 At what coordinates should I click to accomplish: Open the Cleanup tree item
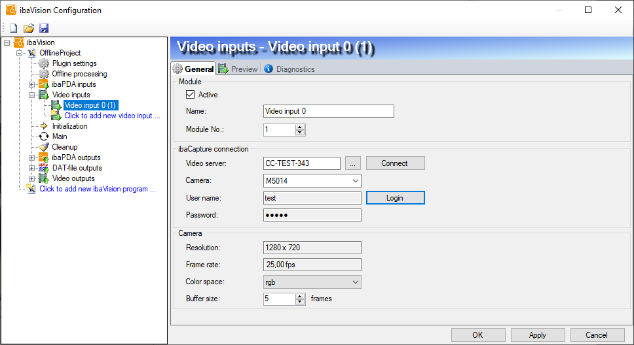[x=64, y=147]
